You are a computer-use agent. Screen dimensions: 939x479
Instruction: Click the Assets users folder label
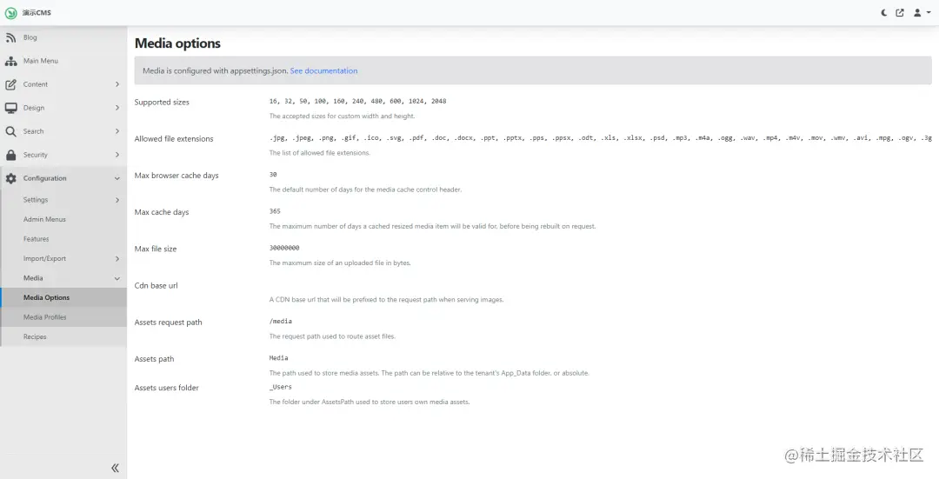tap(166, 388)
